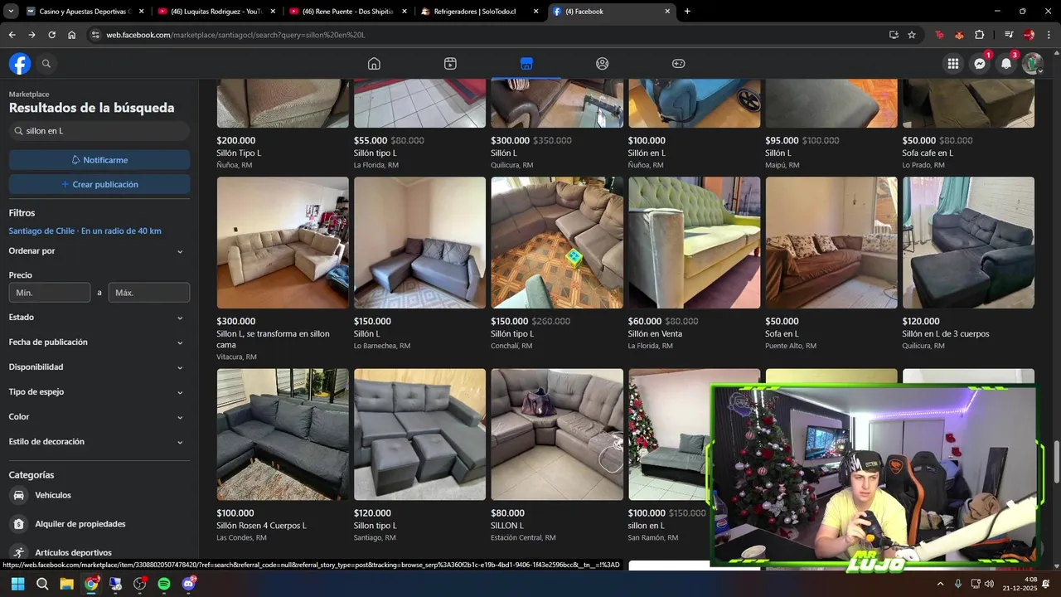Open SILLON L Estación Central listing
The height and width of the screenshot is (597, 1061).
(557, 455)
